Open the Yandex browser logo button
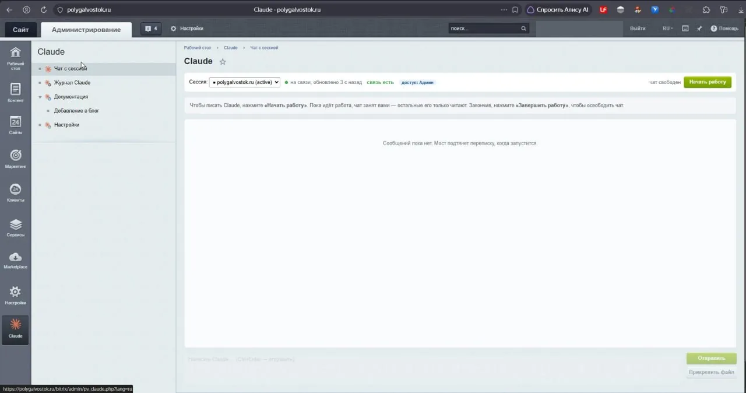 (26, 9)
